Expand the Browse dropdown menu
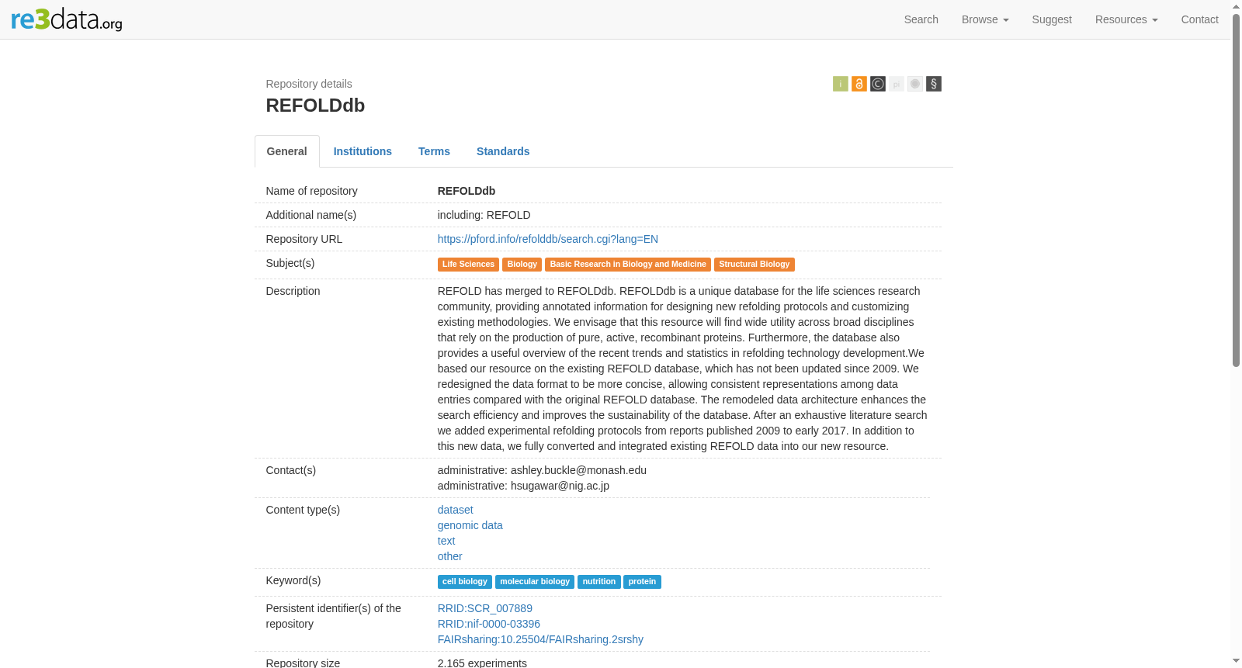The height and width of the screenshot is (668, 1242). pyautogui.click(x=985, y=19)
